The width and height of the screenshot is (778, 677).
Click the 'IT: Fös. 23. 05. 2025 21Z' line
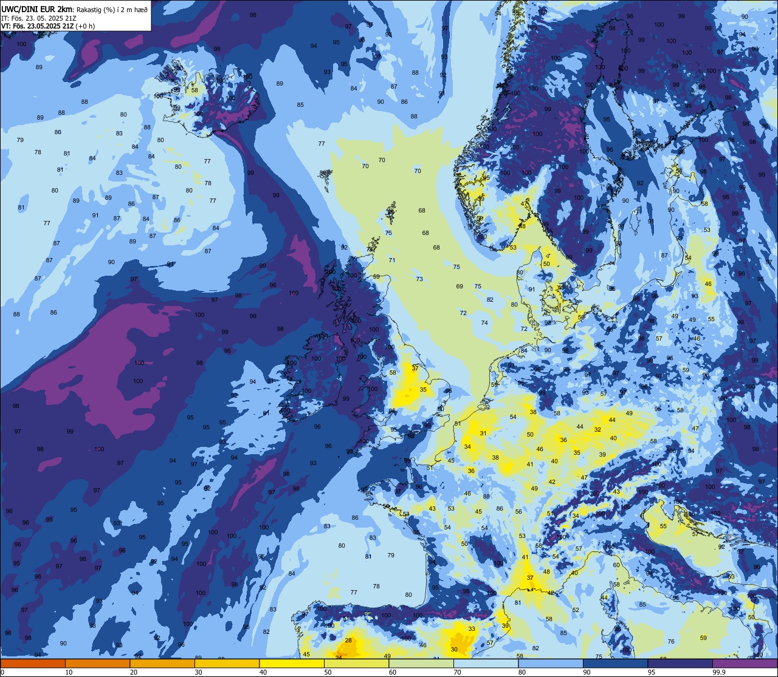(38, 18)
